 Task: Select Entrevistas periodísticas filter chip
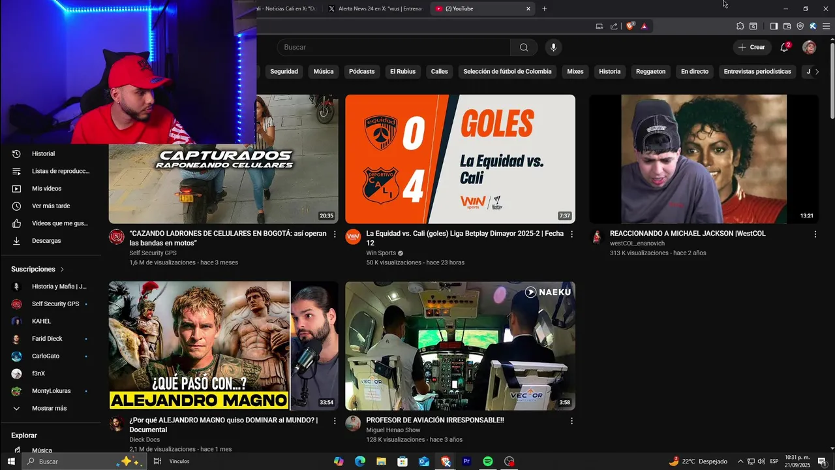click(x=757, y=71)
